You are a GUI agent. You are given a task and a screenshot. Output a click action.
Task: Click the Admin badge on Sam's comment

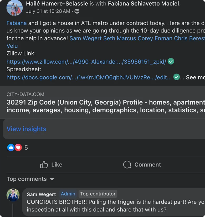(68, 194)
